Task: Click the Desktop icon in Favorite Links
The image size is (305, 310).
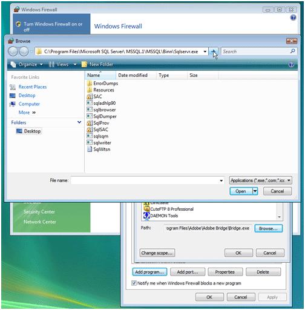Action: pyautogui.click(x=13, y=96)
